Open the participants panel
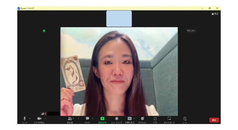This screenshot has width=238, height=130. coord(70,120)
